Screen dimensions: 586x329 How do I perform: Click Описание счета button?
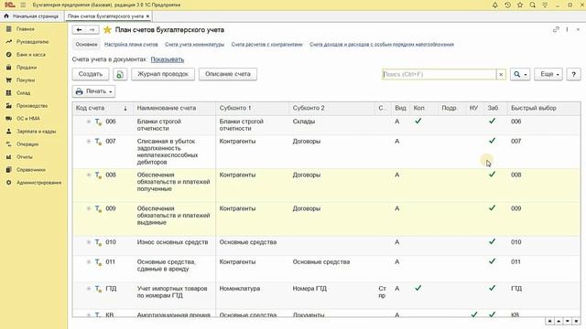pyautogui.click(x=228, y=74)
